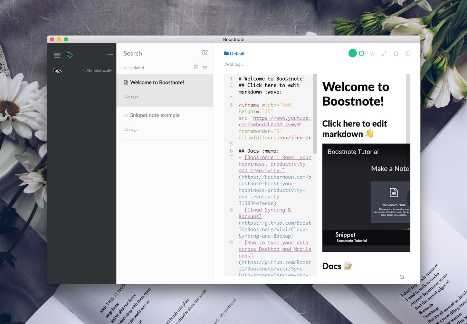Click the Boostnote window title bar text
Screen dimensions: 467x324
pyautogui.click(x=234, y=39)
